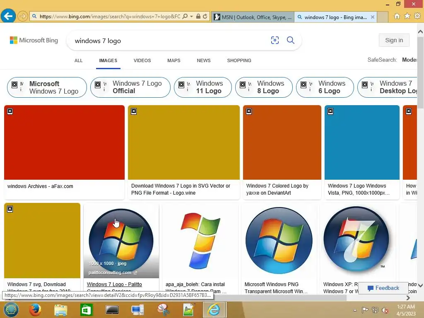Click the Download Windows 7 Logo SVG caption
This screenshot has height=318, width=424.
181,189
